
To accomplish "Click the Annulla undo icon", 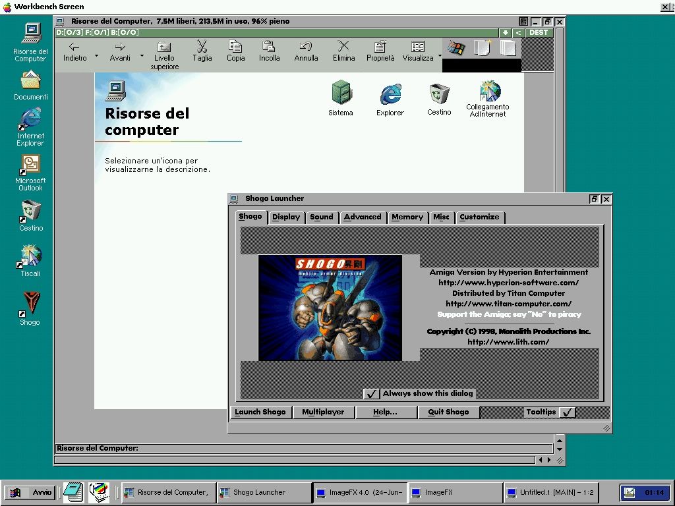I will point(306,46).
